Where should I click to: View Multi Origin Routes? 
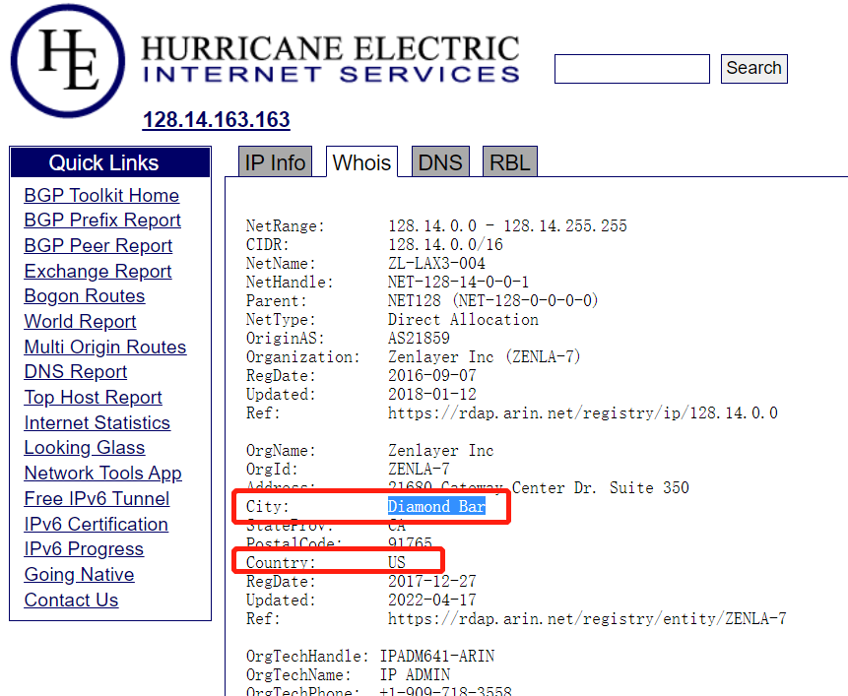(105, 347)
